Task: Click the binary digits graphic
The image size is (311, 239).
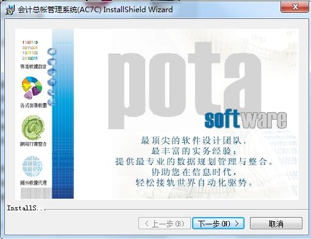Action: [x=30, y=50]
